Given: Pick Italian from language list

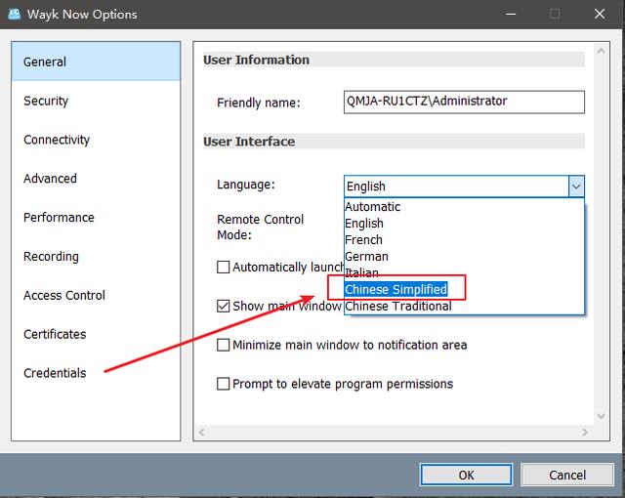Looking at the screenshot, I should coord(464,272).
